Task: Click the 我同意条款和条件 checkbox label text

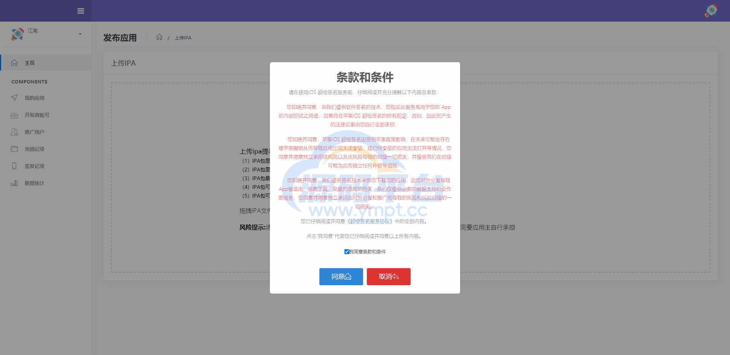Action: point(368,252)
